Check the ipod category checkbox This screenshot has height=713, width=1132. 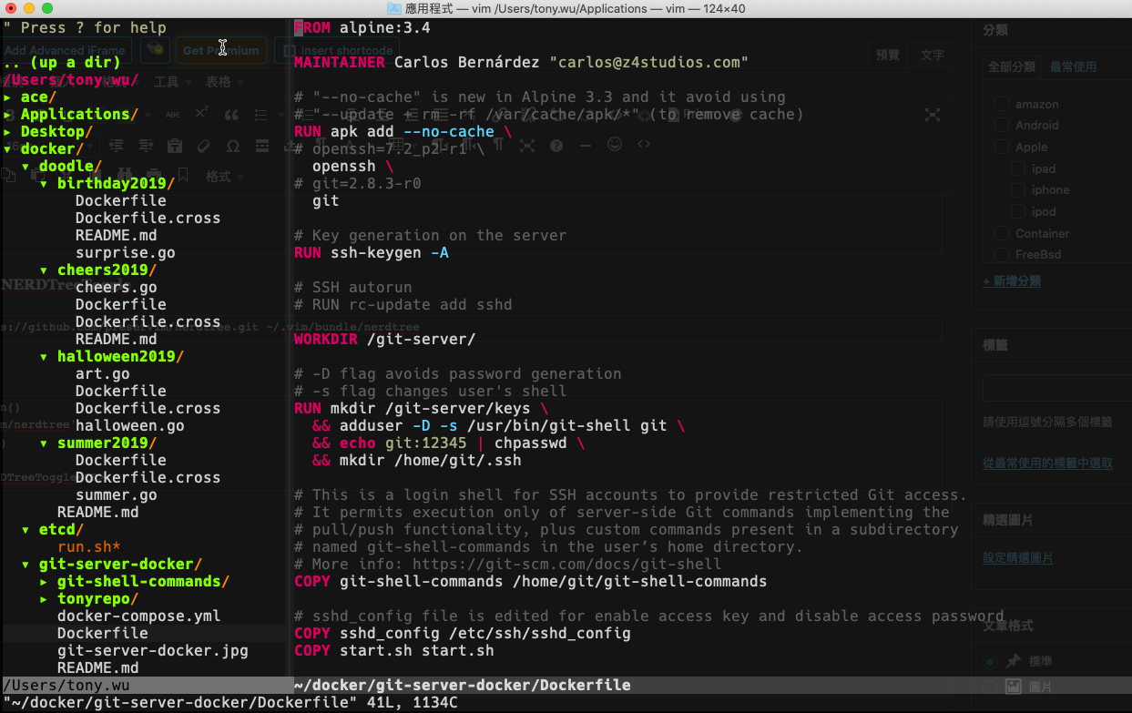point(1018,211)
